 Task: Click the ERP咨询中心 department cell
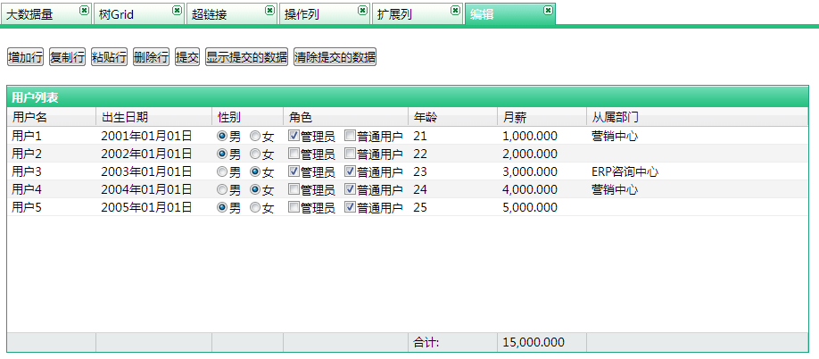coord(698,171)
